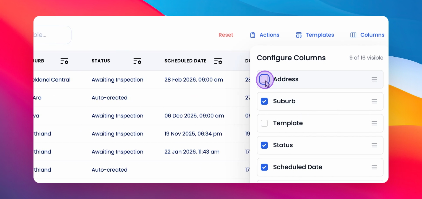Uncheck the Scheduled Date column checkbox
The image size is (422, 199).
pyautogui.click(x=264, y=167)
